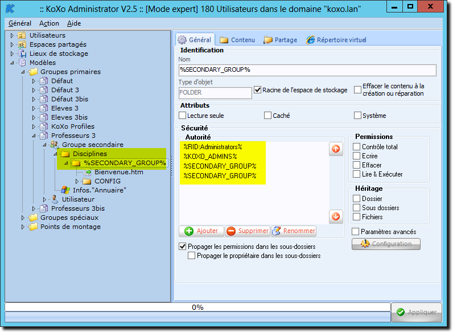Click the Défaut 3bis template icon
453x332 pixels.
click(x=44, y=99)
